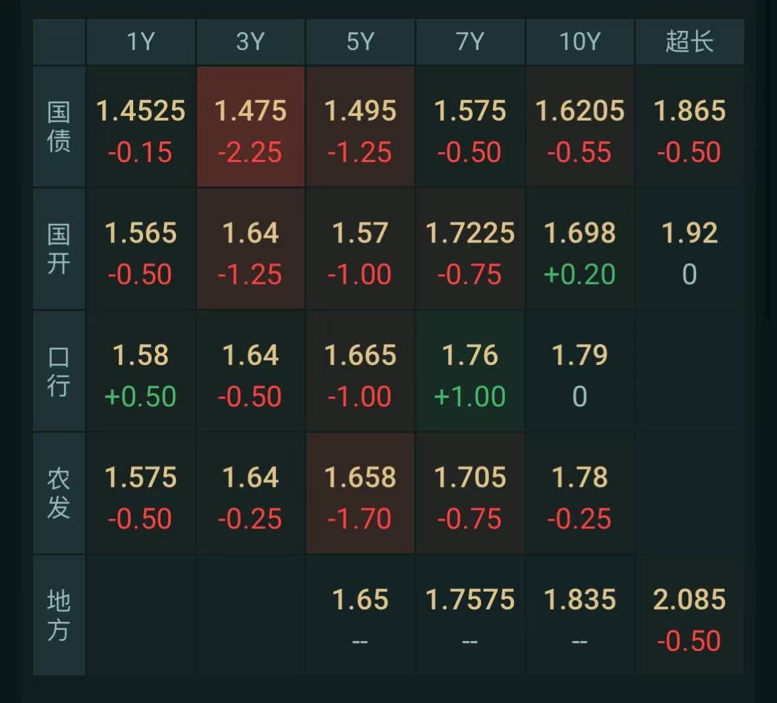
Task: Click the 7Y column header
Action: [470, 42]
